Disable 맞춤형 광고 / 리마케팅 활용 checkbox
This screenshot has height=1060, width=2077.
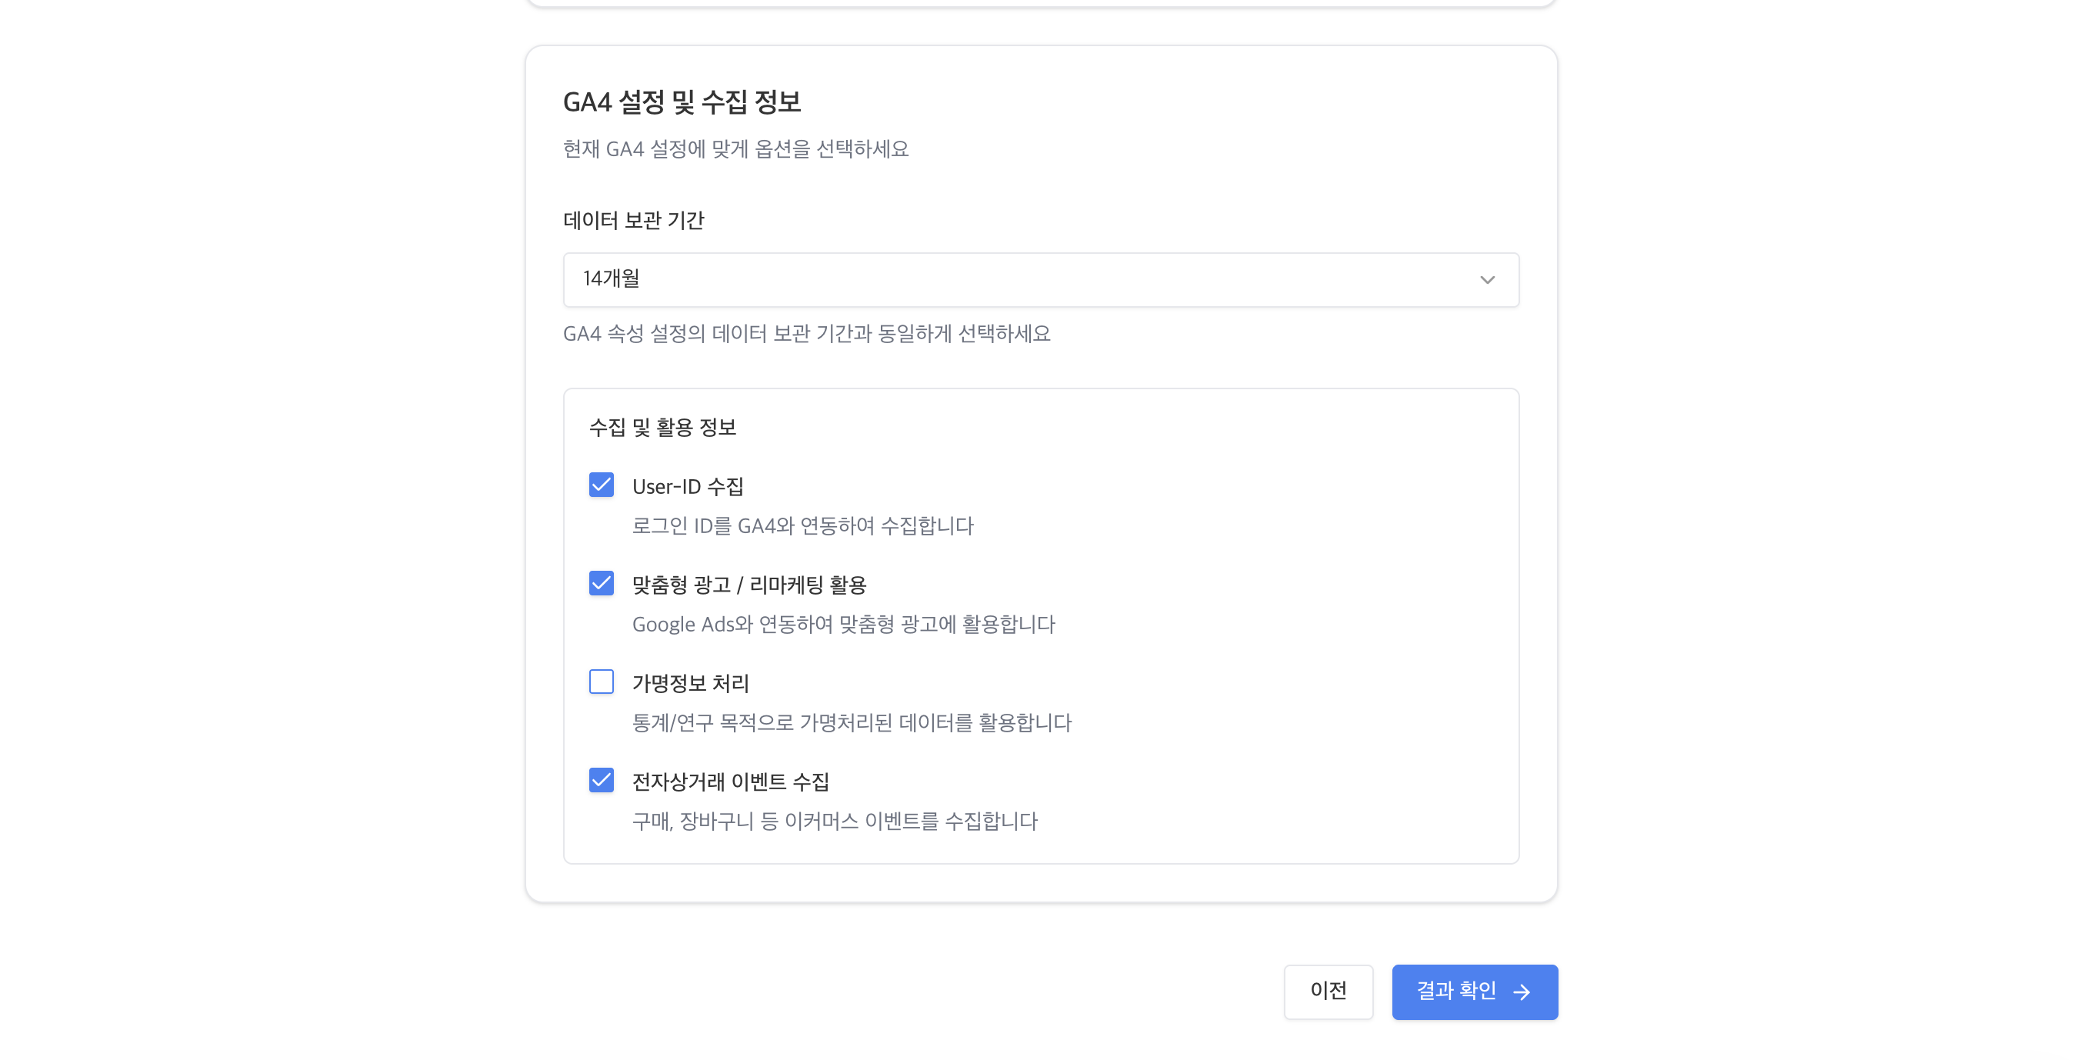point(602,584)
